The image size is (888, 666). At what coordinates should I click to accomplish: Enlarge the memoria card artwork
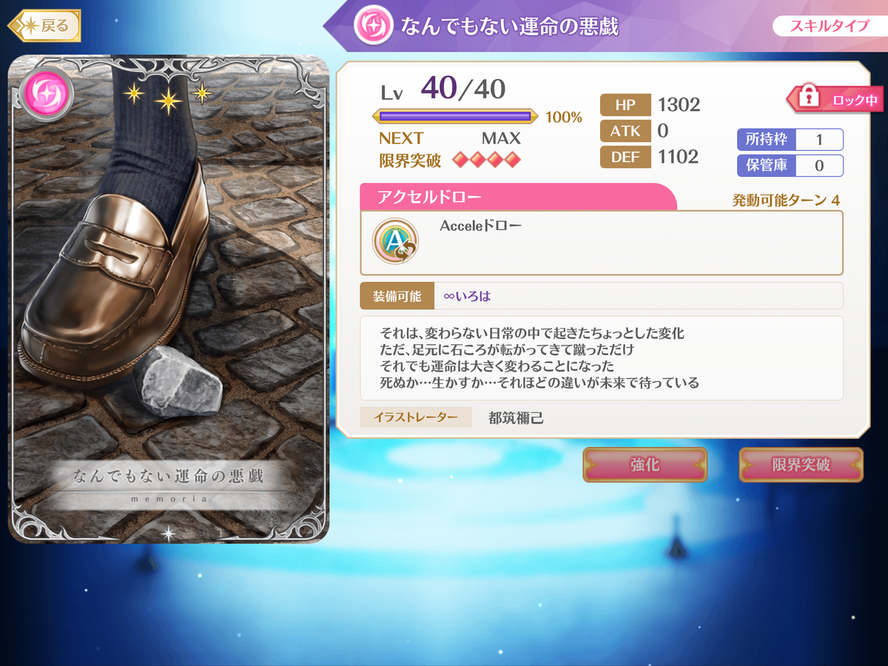[x=168, y=299]
